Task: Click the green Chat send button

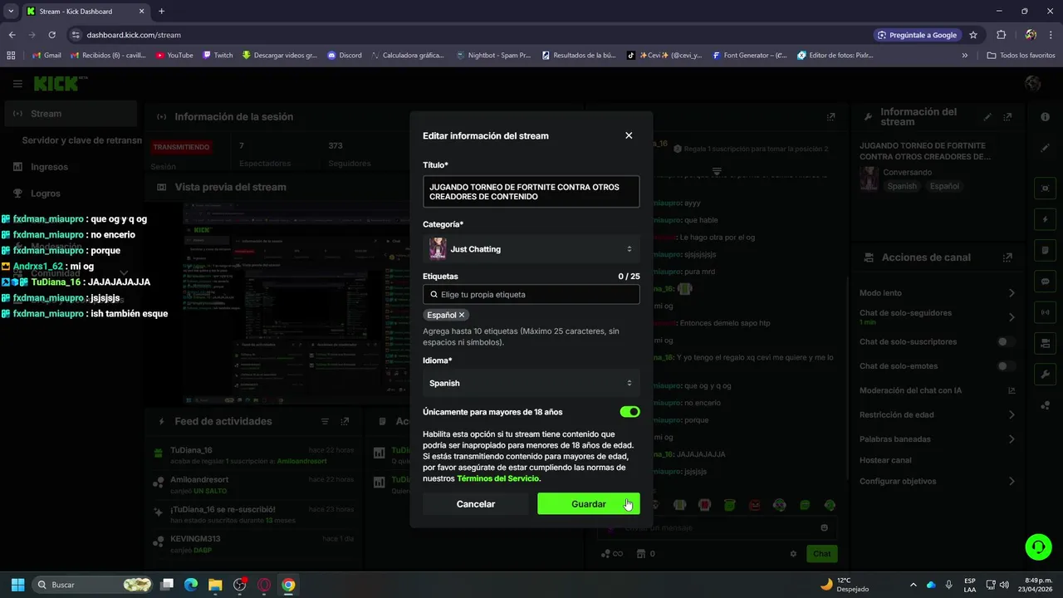Action: pyautogui.click(x=821, y=554)
